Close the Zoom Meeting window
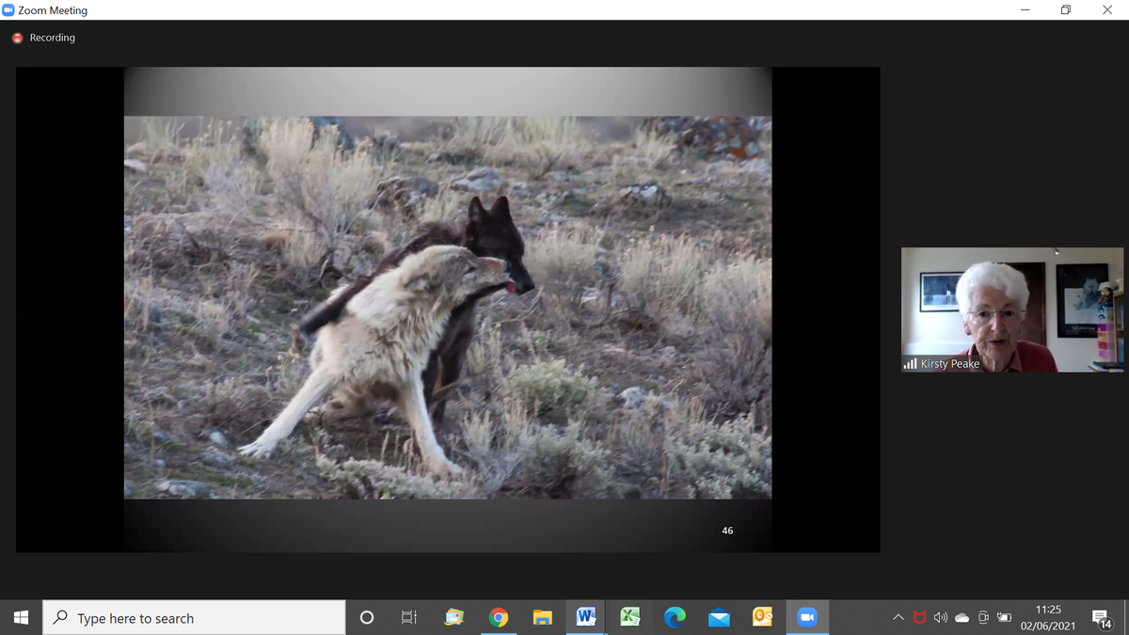The height and width of the screenshot is (635, 1129). click(1107, 10)
